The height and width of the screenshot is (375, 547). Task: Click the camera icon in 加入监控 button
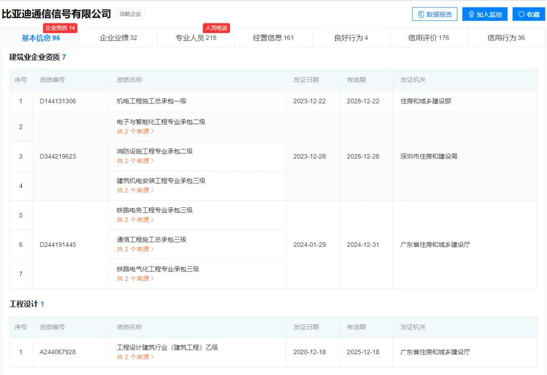[472, 14]
